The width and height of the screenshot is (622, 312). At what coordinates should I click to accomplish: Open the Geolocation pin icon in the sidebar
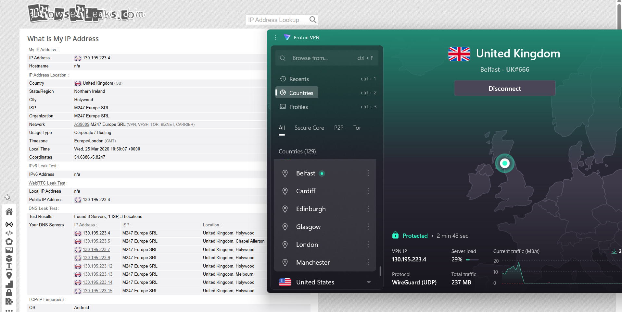(x=9, y=275)
